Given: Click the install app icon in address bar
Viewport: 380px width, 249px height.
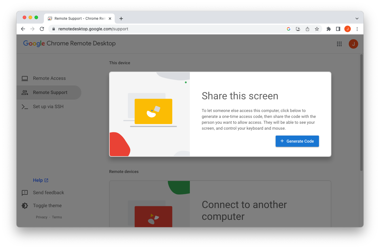Looking at the screenshot, I should [298, 29].
